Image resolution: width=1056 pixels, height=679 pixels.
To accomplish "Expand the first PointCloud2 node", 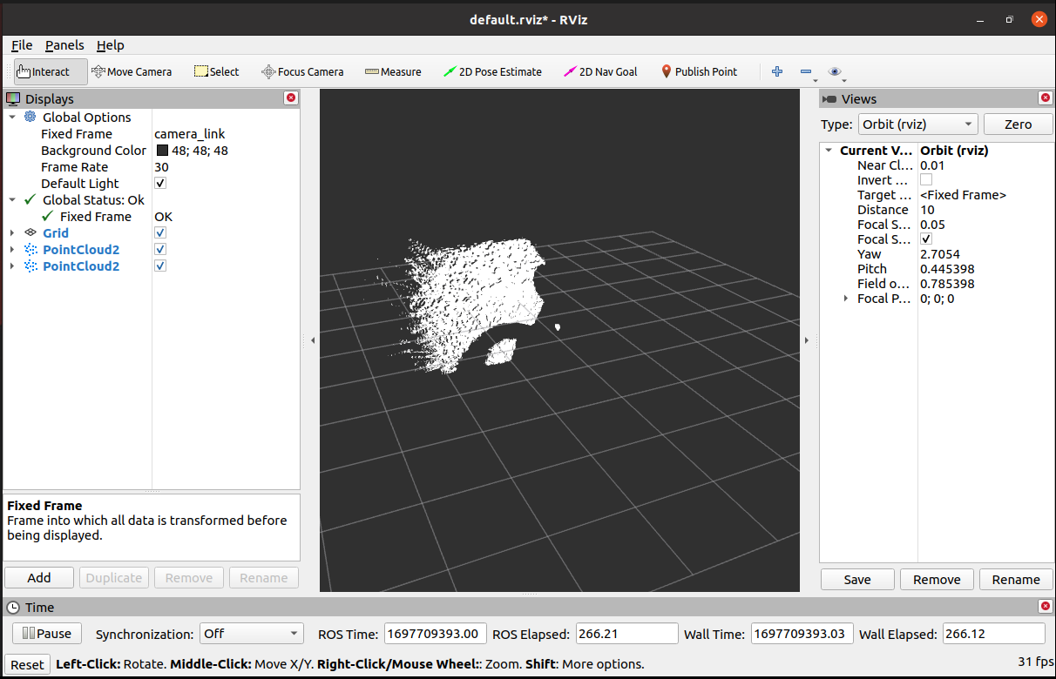I will (12, 249).
